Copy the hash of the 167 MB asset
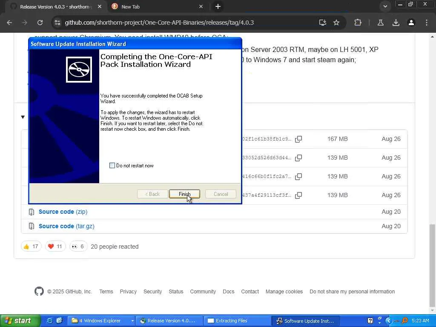This screenshot has width=436, height=327. point(298,139)
